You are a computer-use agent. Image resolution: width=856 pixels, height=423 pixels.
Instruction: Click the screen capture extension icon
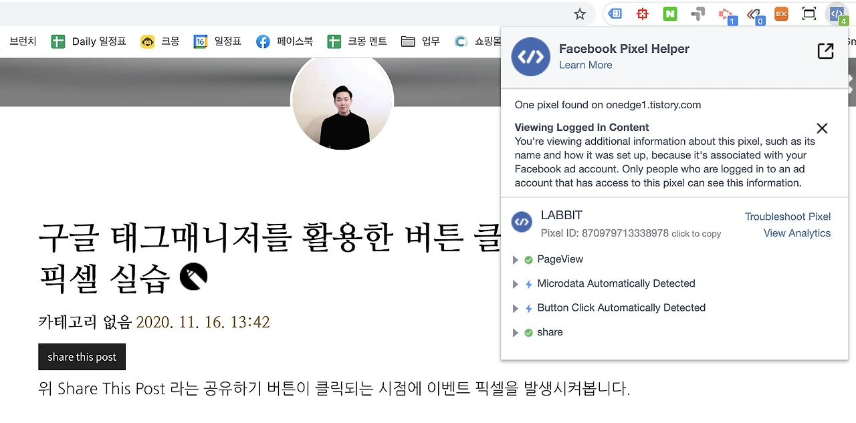(x=809, y=14)
